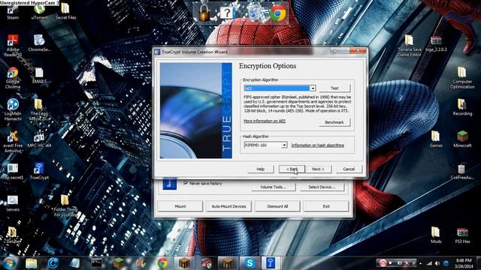Click Volume Tools in TrueCrypt window
The height and width of the screenshot is (270, 481).
(x=273, y=187)
